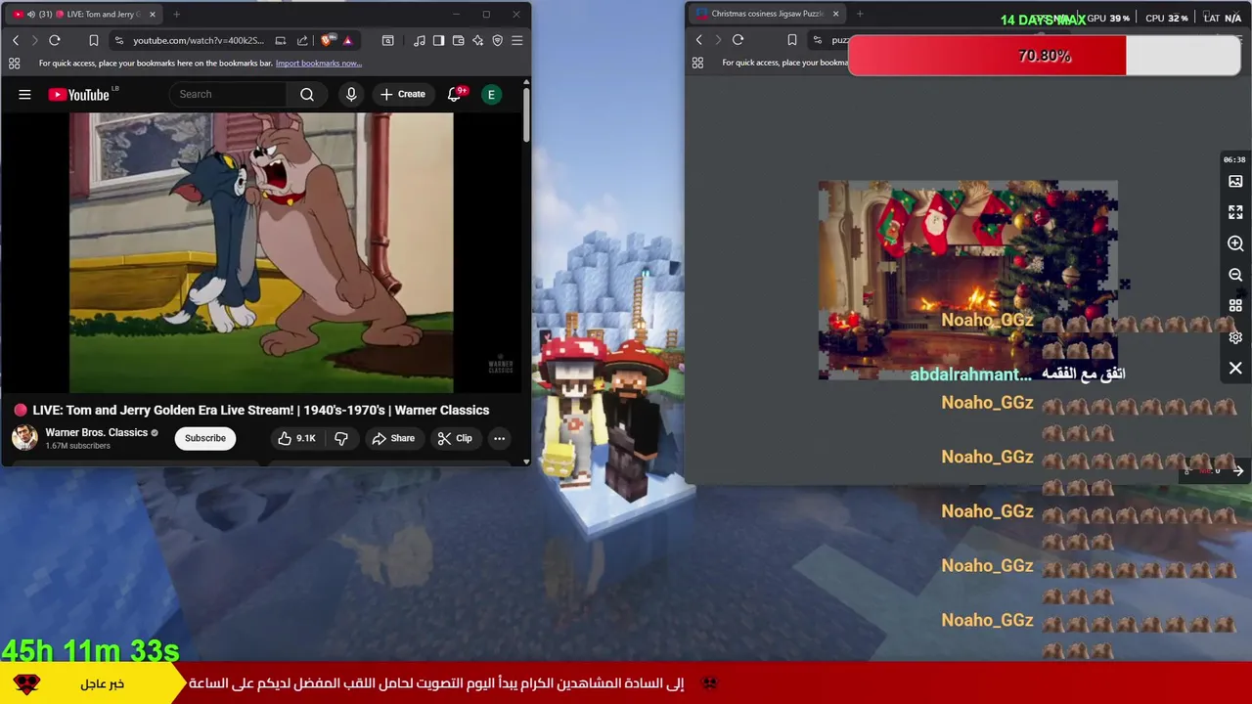Click the 1.67M subscribers text
Image resolution: width=1252 pixels, height=704 pixels.
tap(77, 446)
